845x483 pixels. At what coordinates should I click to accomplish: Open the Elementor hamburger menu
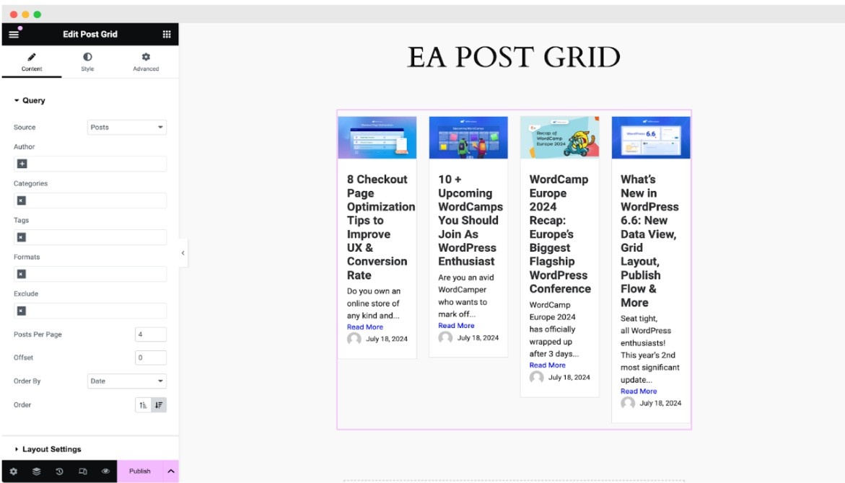pos(14,34)
